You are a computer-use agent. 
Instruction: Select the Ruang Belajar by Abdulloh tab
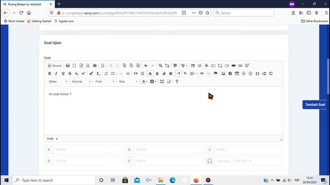pos(27,4)
